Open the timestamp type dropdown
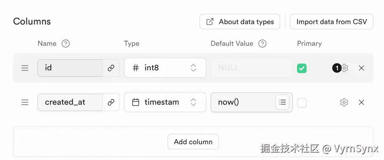384x160 pixels. tap(165, 102)
